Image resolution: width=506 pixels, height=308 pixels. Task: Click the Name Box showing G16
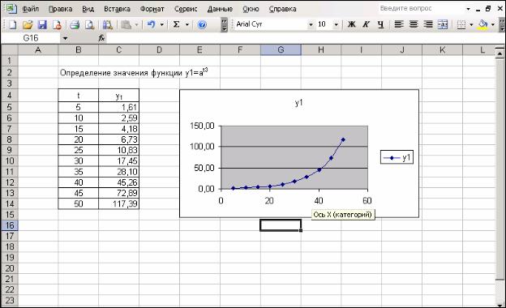(x=31, y=38)
